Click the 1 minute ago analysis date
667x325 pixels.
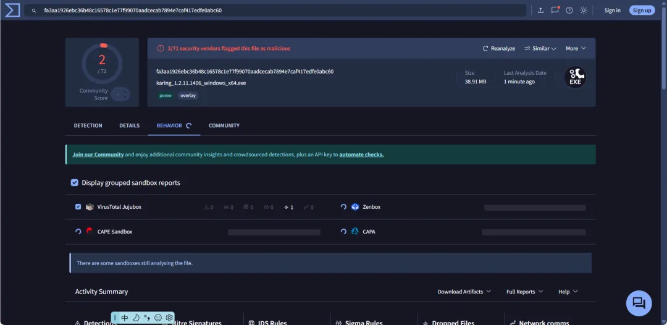pos(519,82)
